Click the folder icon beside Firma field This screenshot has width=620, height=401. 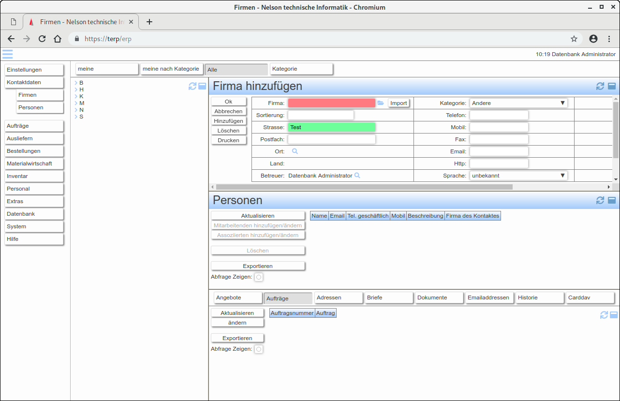pos(381,103)
